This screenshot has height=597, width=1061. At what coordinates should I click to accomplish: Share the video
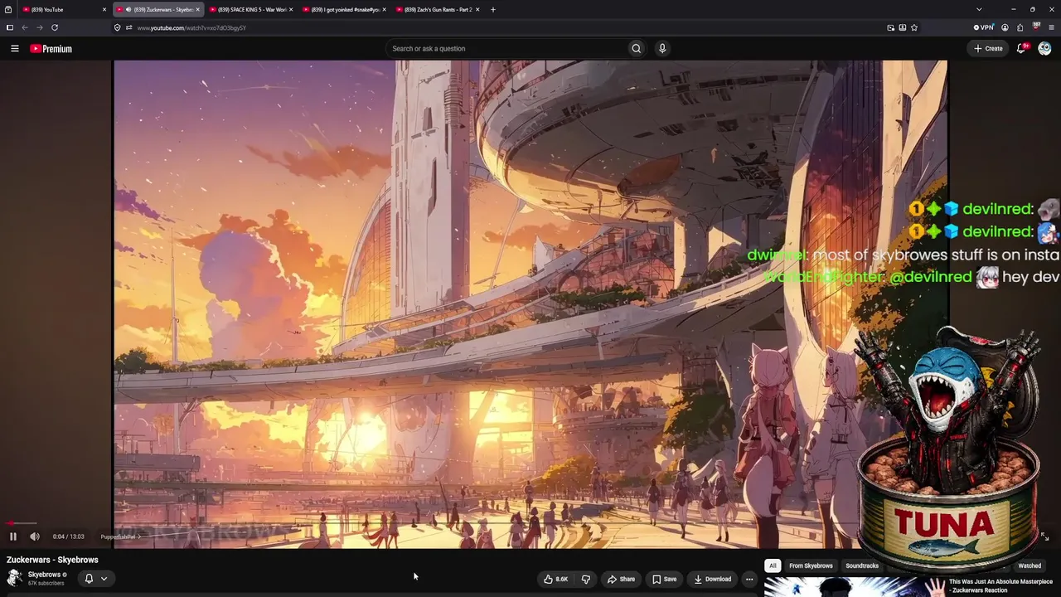621,579
